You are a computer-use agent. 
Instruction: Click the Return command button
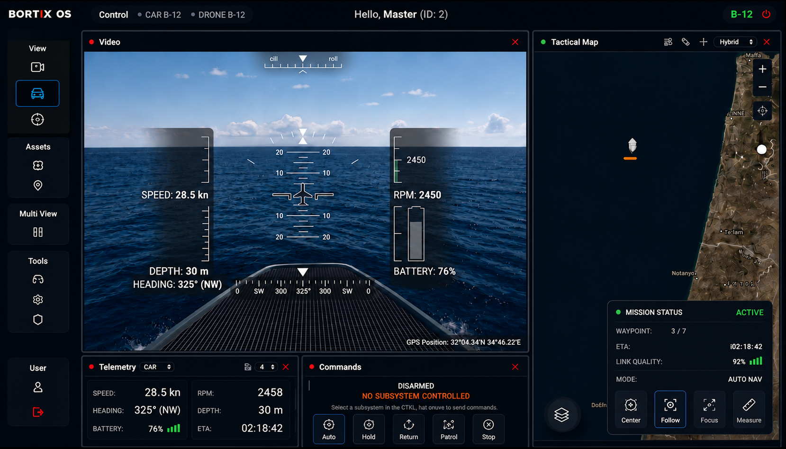click(408, 429)
